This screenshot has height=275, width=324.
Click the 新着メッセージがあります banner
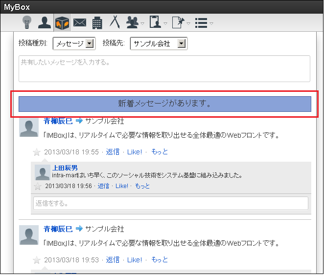coord(164,104)
